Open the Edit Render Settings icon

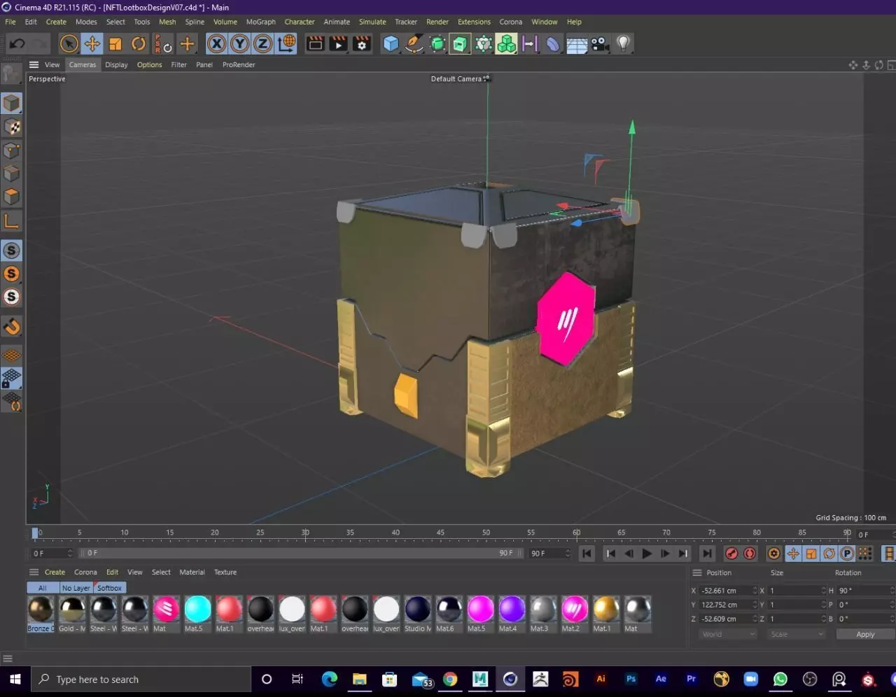coord(362,44)
